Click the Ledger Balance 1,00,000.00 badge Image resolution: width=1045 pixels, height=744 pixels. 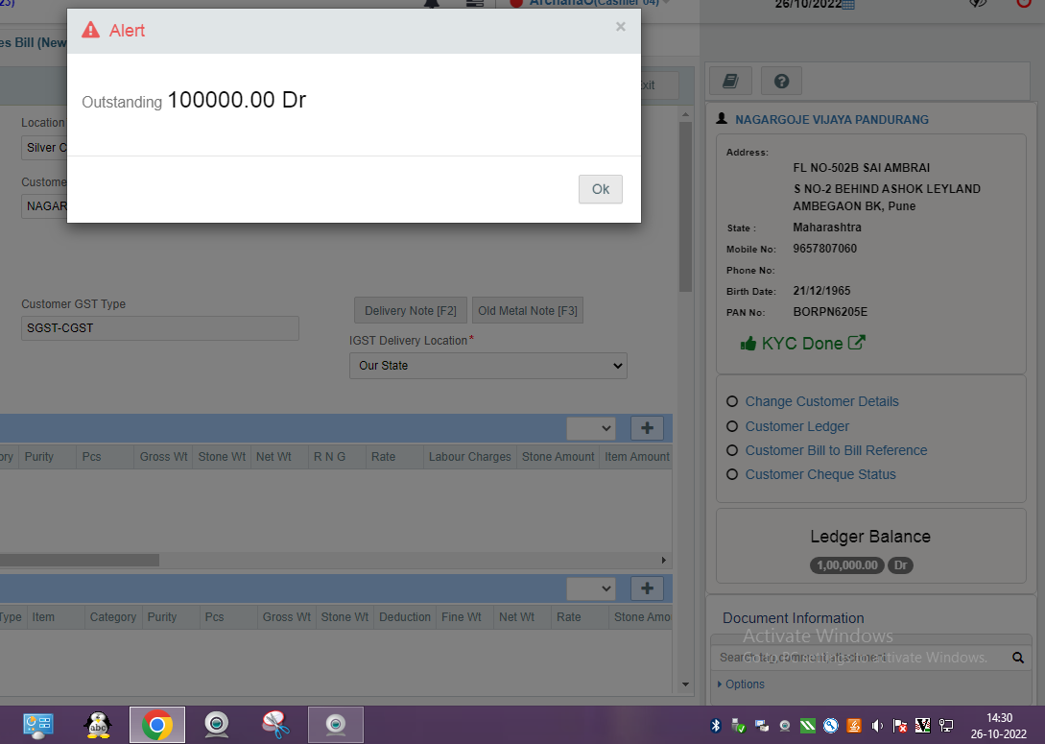click(847, 565)
